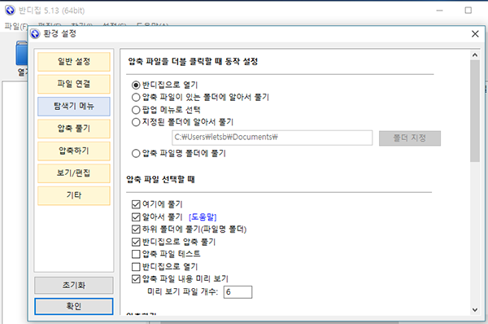488x324 pixels.
Task: Click the vertical scrollbar thumb in the settings panel
Action: [x=475, y=111]
